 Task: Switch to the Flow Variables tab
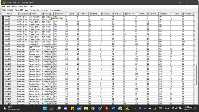click(55, 10)
